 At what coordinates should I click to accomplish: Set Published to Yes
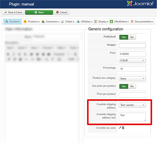coord(124,37)
